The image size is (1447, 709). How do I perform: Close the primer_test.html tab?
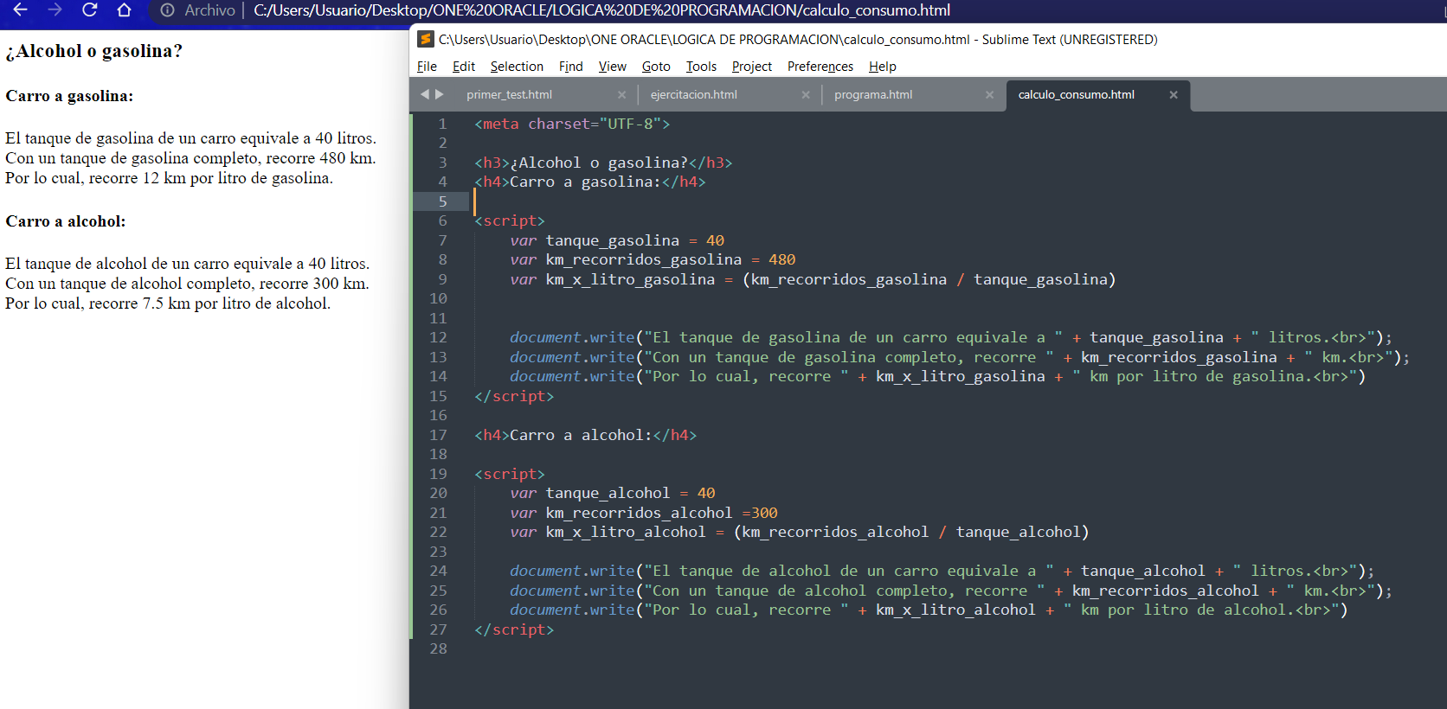click(621, 95)
